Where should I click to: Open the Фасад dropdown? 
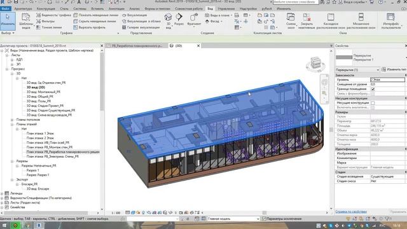[x=214, y=21]
